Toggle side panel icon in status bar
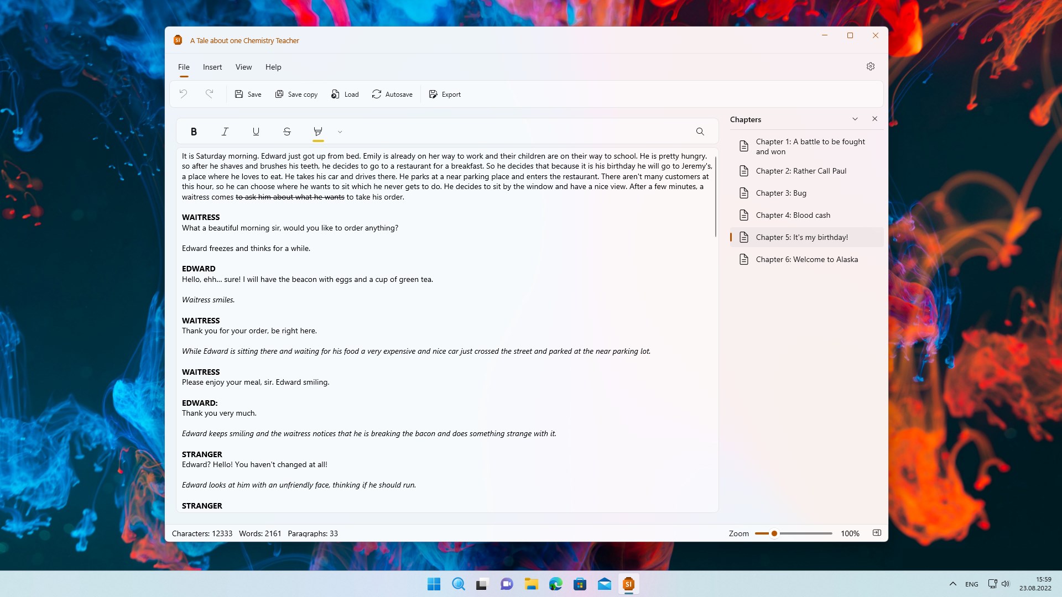Image resolution: width=1062 pixels, height=597 pixels. pyautogui.click(x=877, y=533)
